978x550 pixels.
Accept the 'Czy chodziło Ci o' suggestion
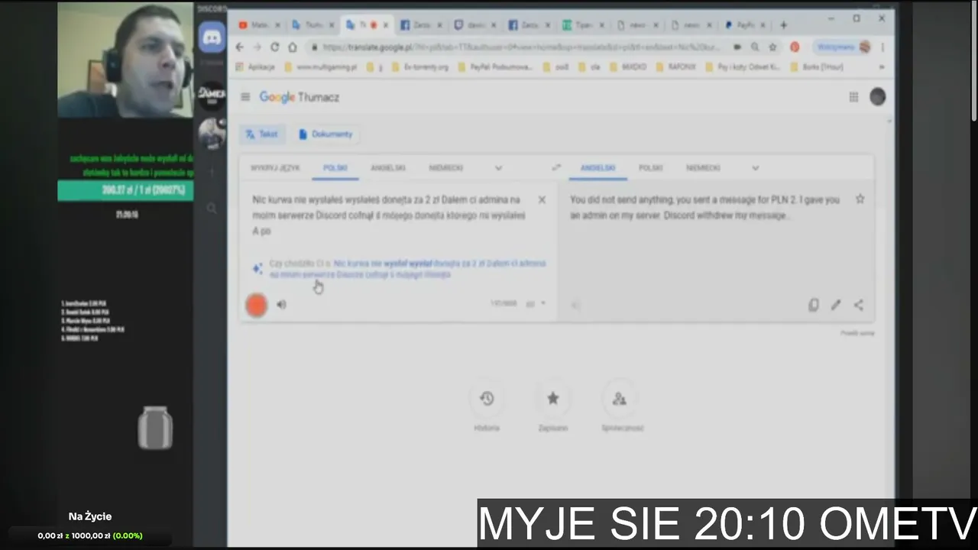click(x=408, y=268)
